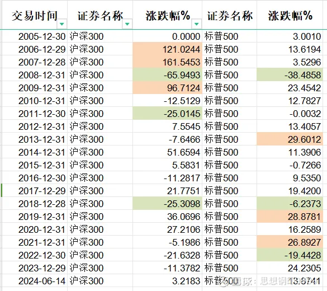Viewport: 327px width, 291px height.
Task: Click the 9.5350 value cell
Action: [x=290, y=178]
